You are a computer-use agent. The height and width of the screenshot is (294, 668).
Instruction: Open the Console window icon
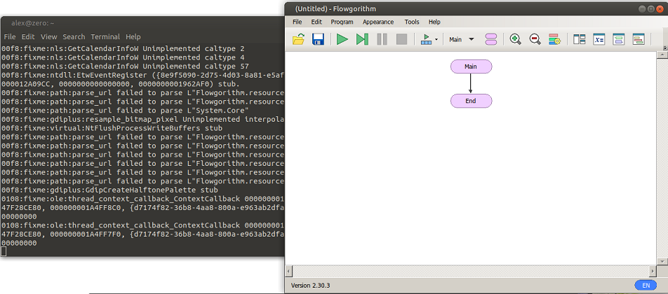pyautogui.click(x=619, y=39)
